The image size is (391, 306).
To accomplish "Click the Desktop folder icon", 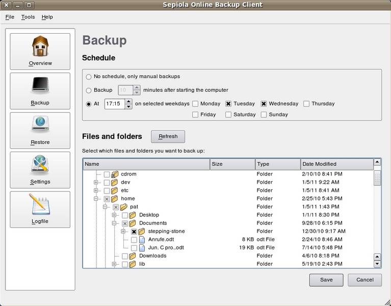I will (133, 215).
